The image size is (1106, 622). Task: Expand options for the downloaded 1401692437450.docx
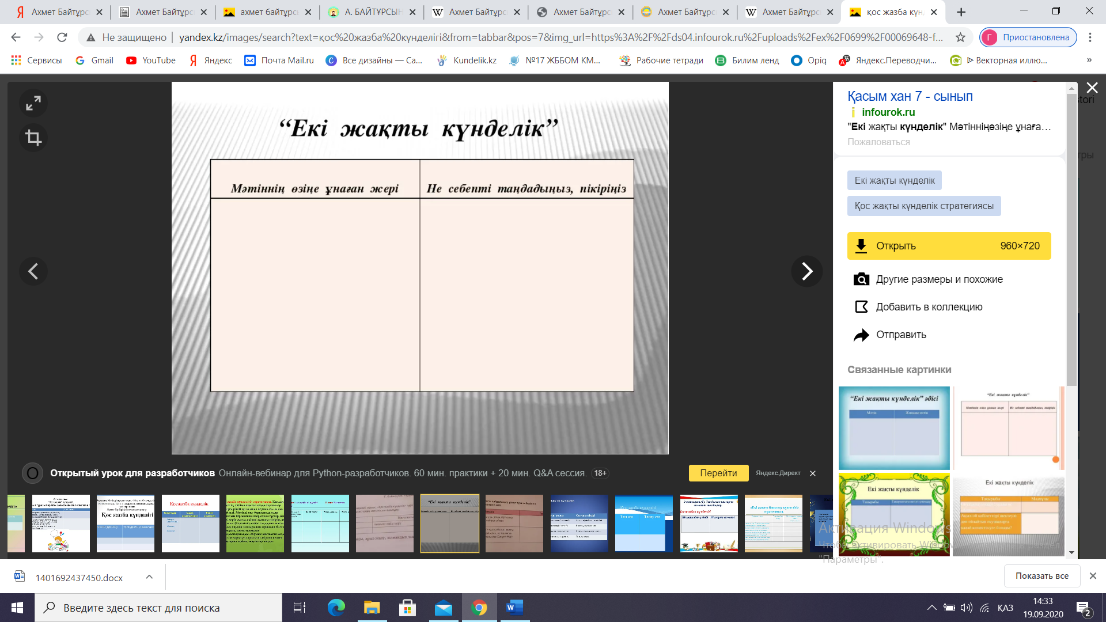click(x=149, y=577)
